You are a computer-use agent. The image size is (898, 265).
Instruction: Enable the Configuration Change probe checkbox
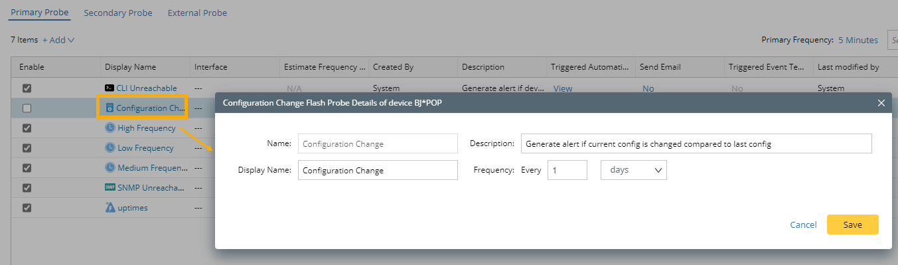point(27,108)
